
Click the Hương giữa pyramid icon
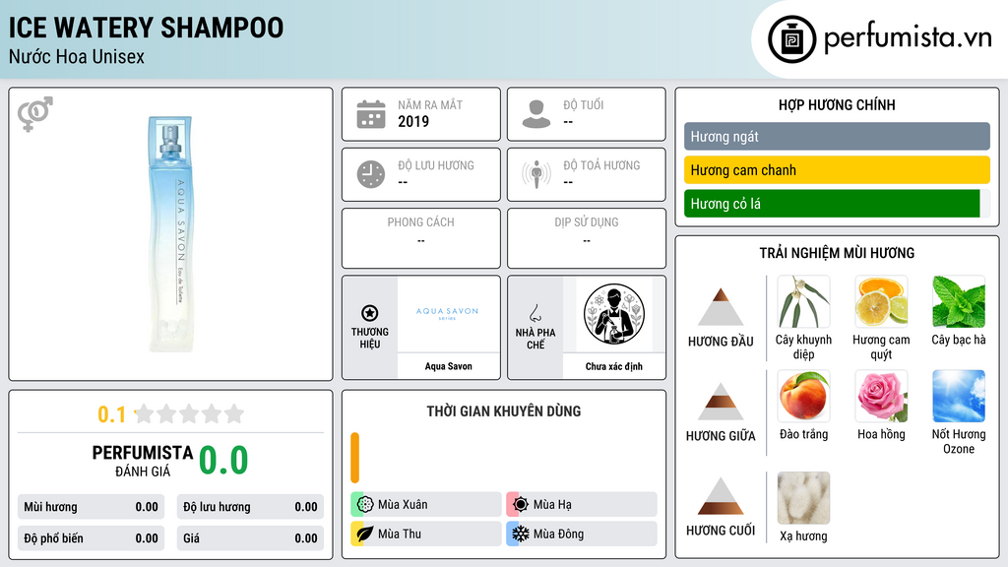(x=721, y=402)
